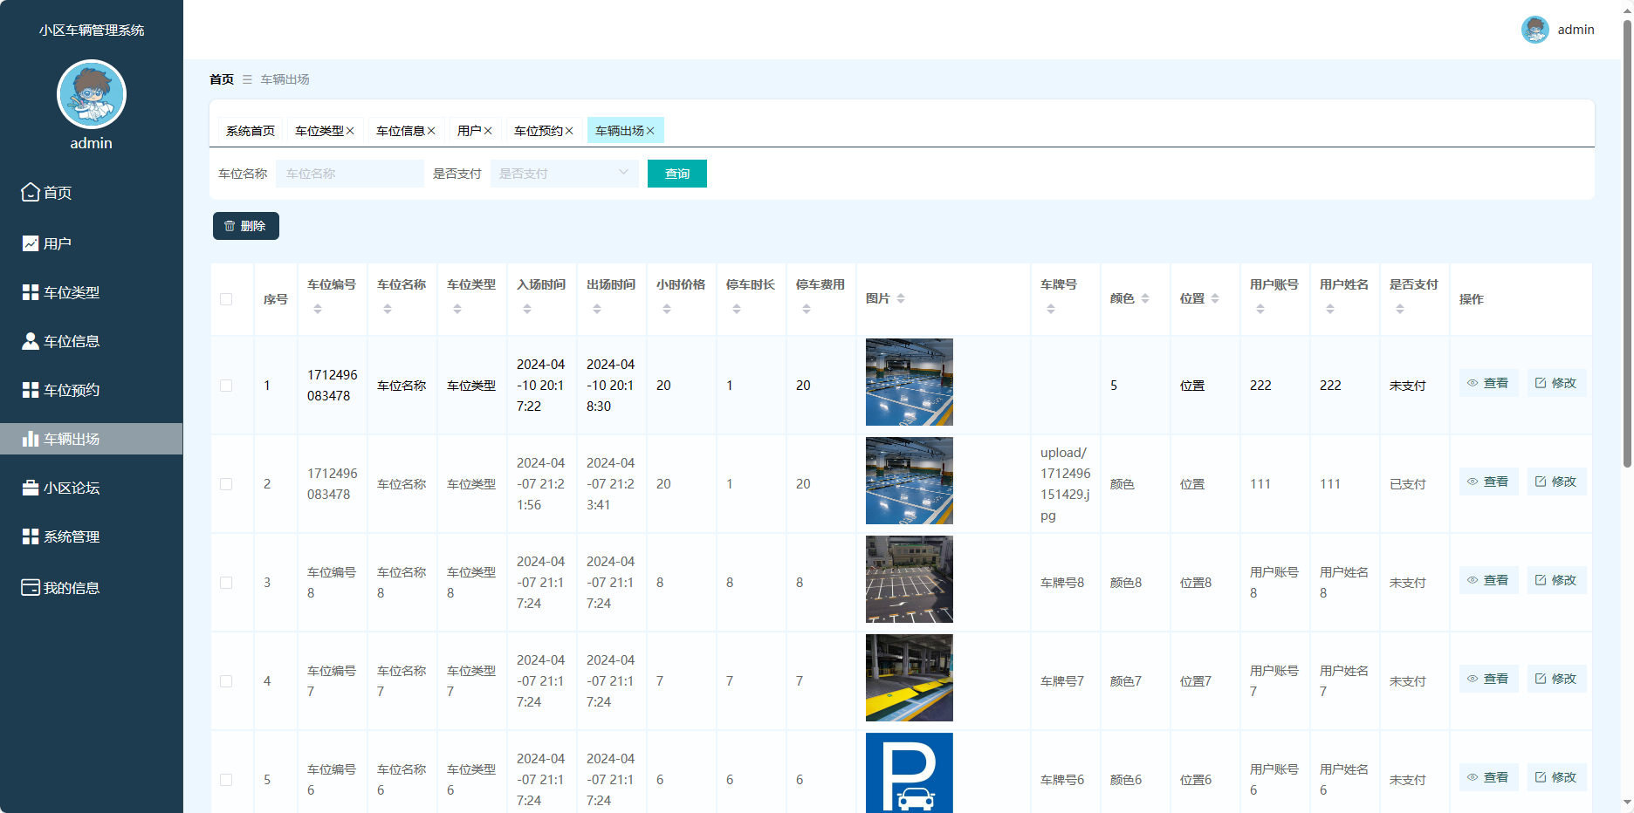Sort by 图片 column arrows

click(x=901, y=298)
